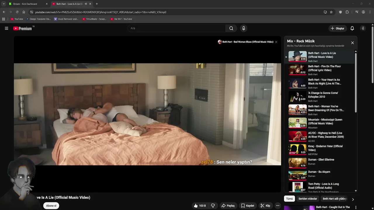Close the Mix - Rock Müzik playlist panel

point(352,43)
